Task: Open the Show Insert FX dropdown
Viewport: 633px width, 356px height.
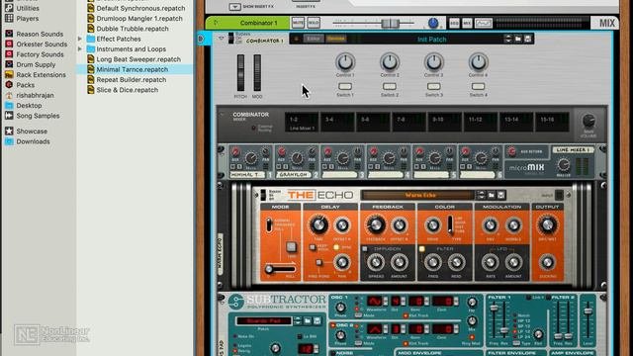Action: pos(234,7)
